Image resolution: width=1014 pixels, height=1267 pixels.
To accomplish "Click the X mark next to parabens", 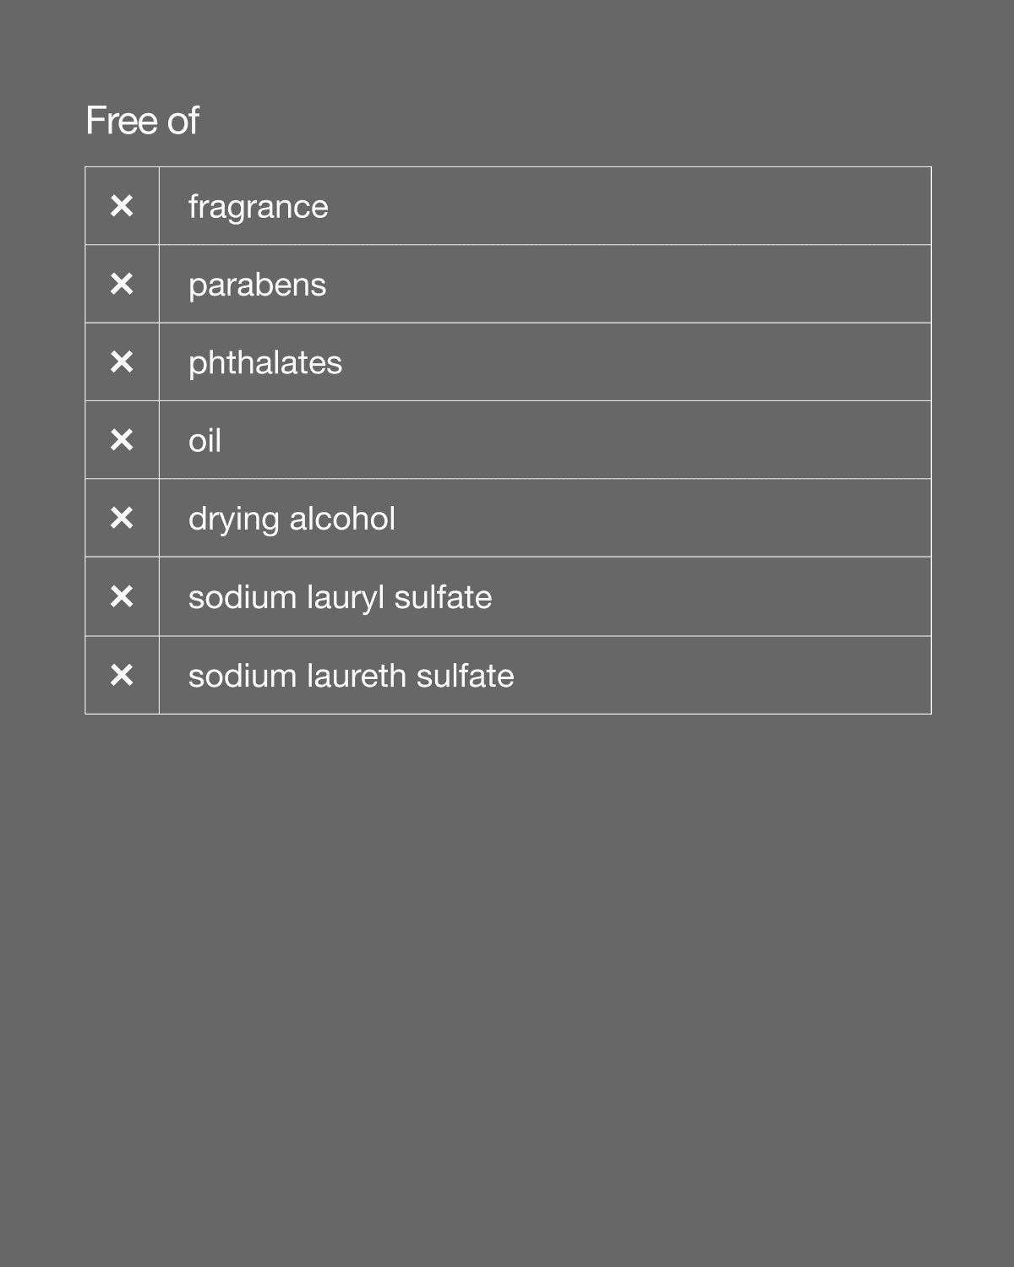I will tap(122, 284).
